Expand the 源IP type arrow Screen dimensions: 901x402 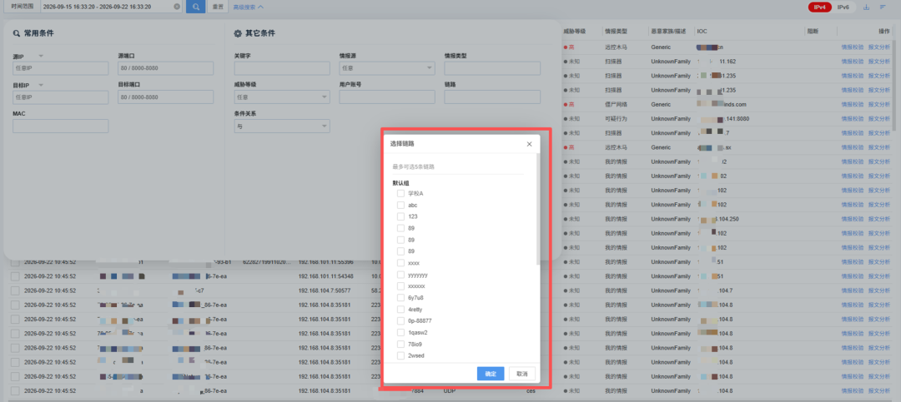coord(41,57)
